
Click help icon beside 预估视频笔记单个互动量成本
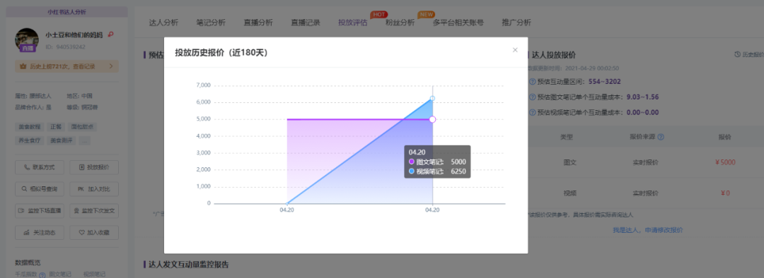tap(533, 113)
